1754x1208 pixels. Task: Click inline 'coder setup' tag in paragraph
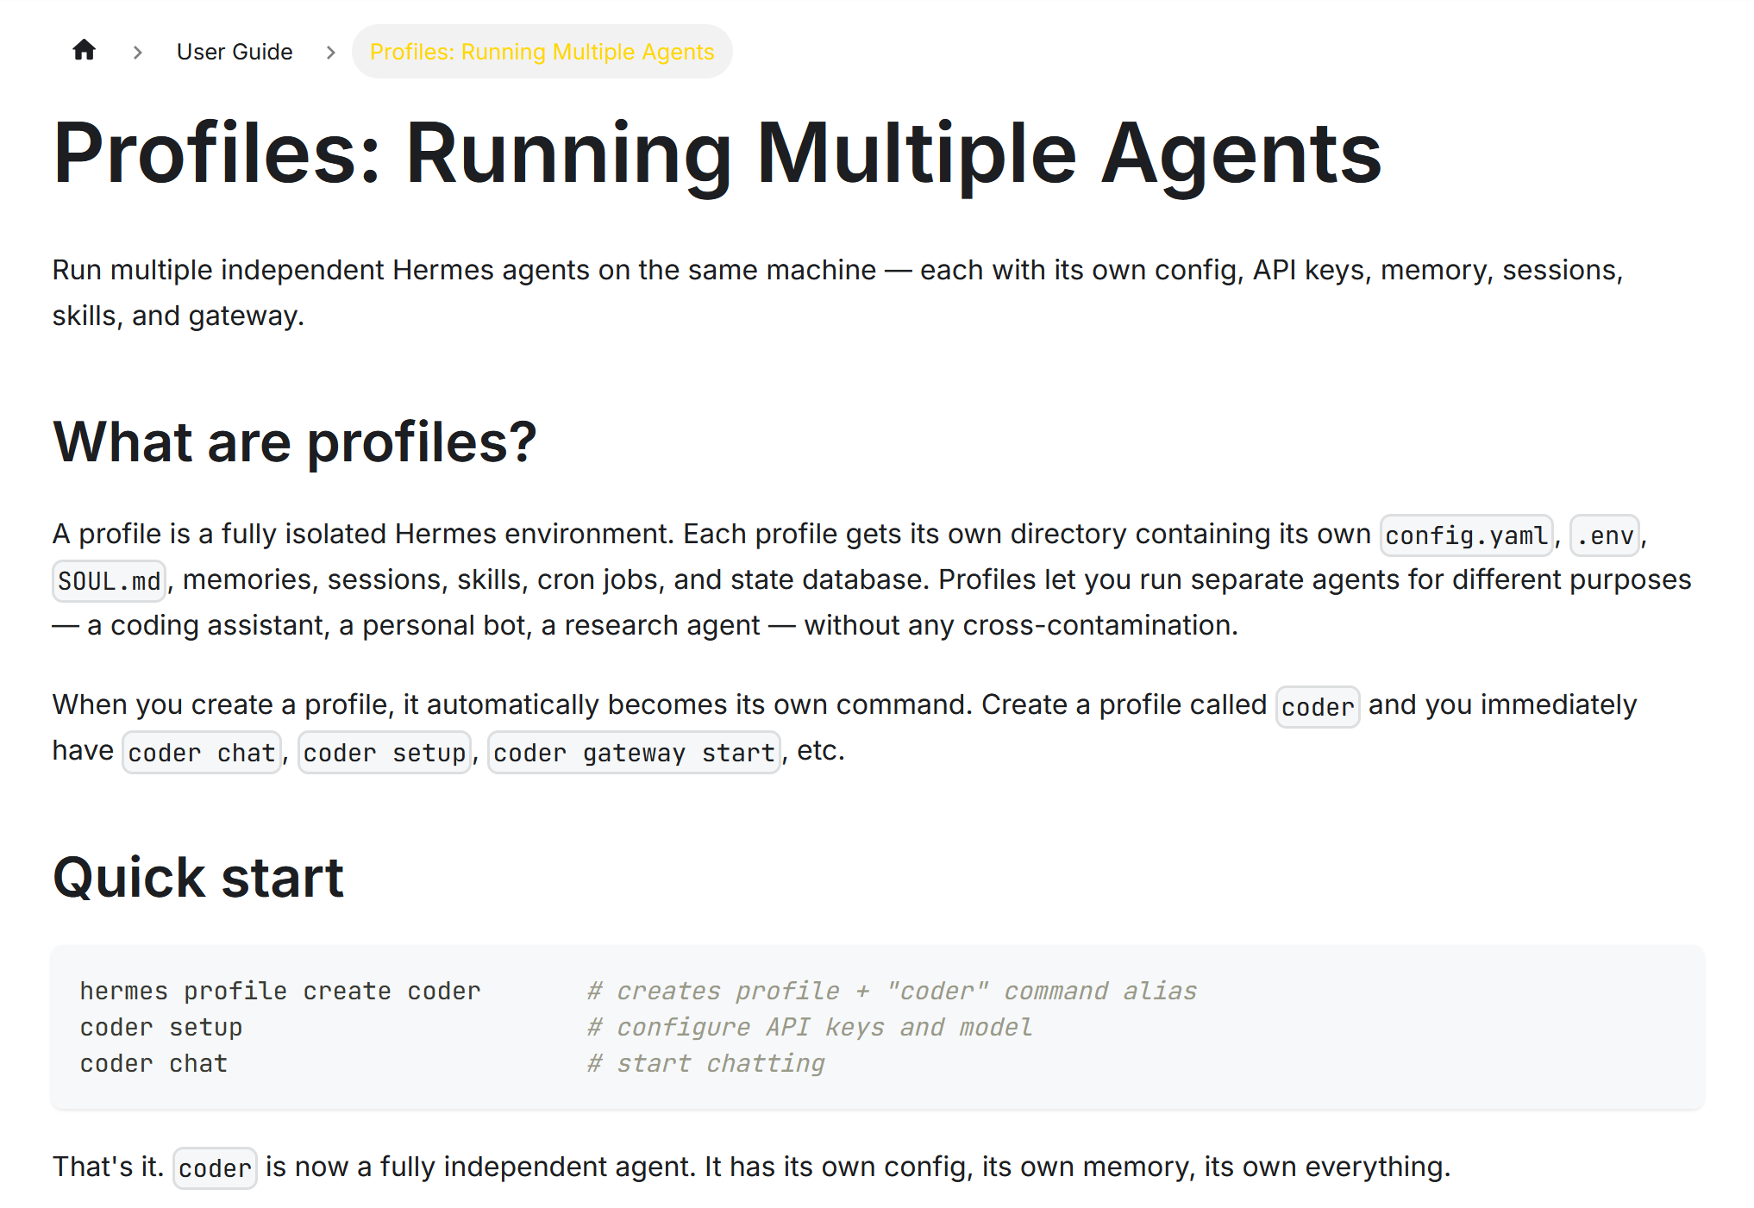(384, 753)
